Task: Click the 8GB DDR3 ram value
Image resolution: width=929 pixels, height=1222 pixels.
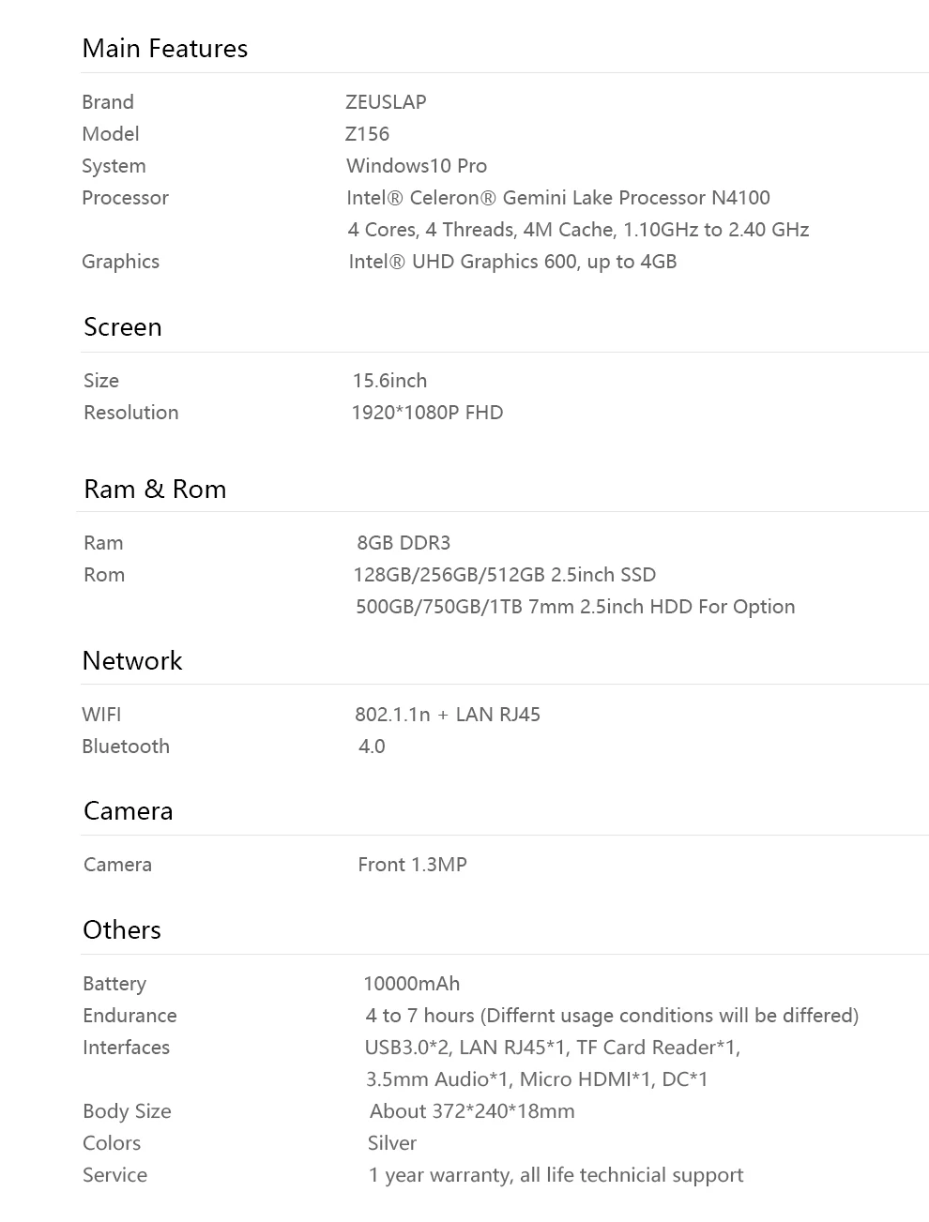Action: pos(404,543)
